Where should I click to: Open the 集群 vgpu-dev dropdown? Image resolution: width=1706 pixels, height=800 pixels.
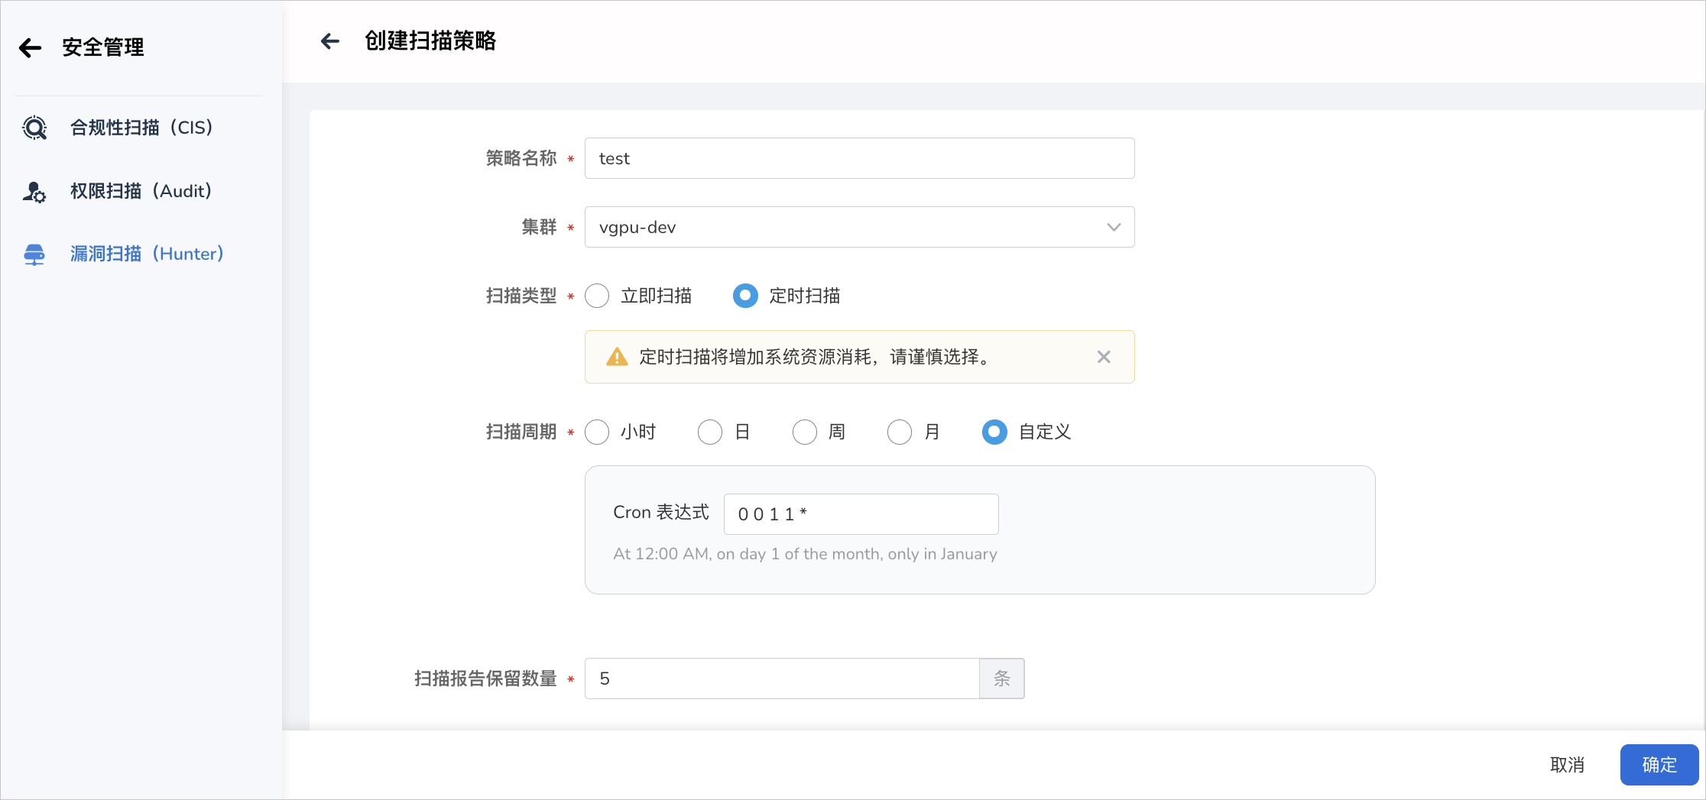859,227
